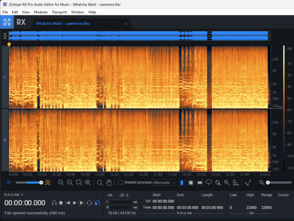Select the R channel label
The width and height of the screenshot is (294, 221).
[x=5, y=140]
